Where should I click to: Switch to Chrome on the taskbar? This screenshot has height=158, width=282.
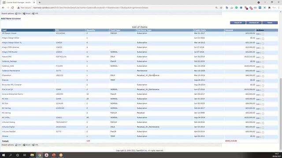pyautogui.click(x=39, y=155)
